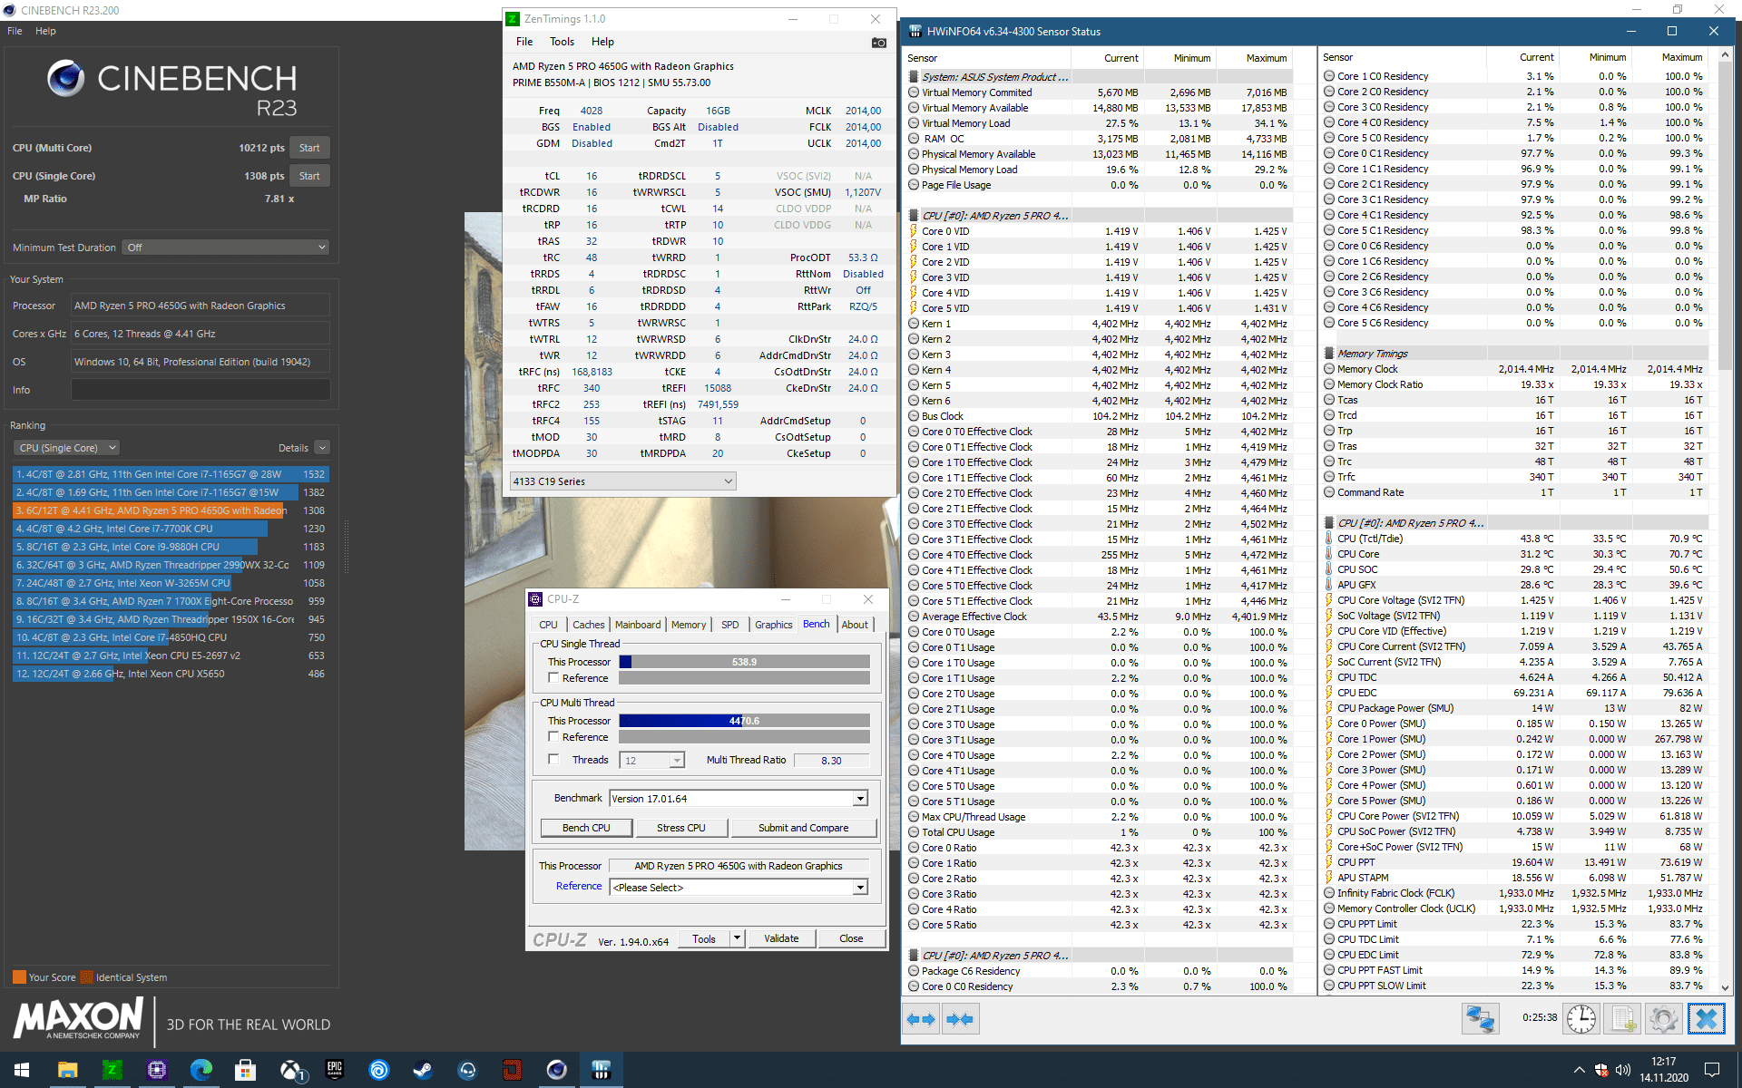
Task: Switch to CPU-Z Mainboard tab
Action: pyautogui.click(x=638, y=625)
